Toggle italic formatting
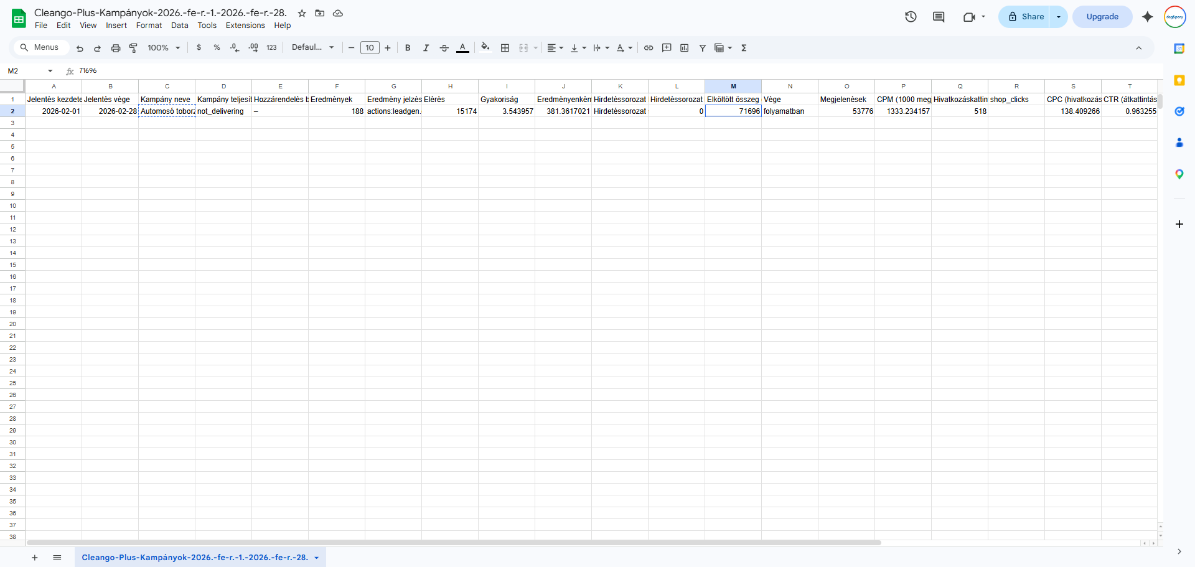1195x567 pixels. (426, 48)
